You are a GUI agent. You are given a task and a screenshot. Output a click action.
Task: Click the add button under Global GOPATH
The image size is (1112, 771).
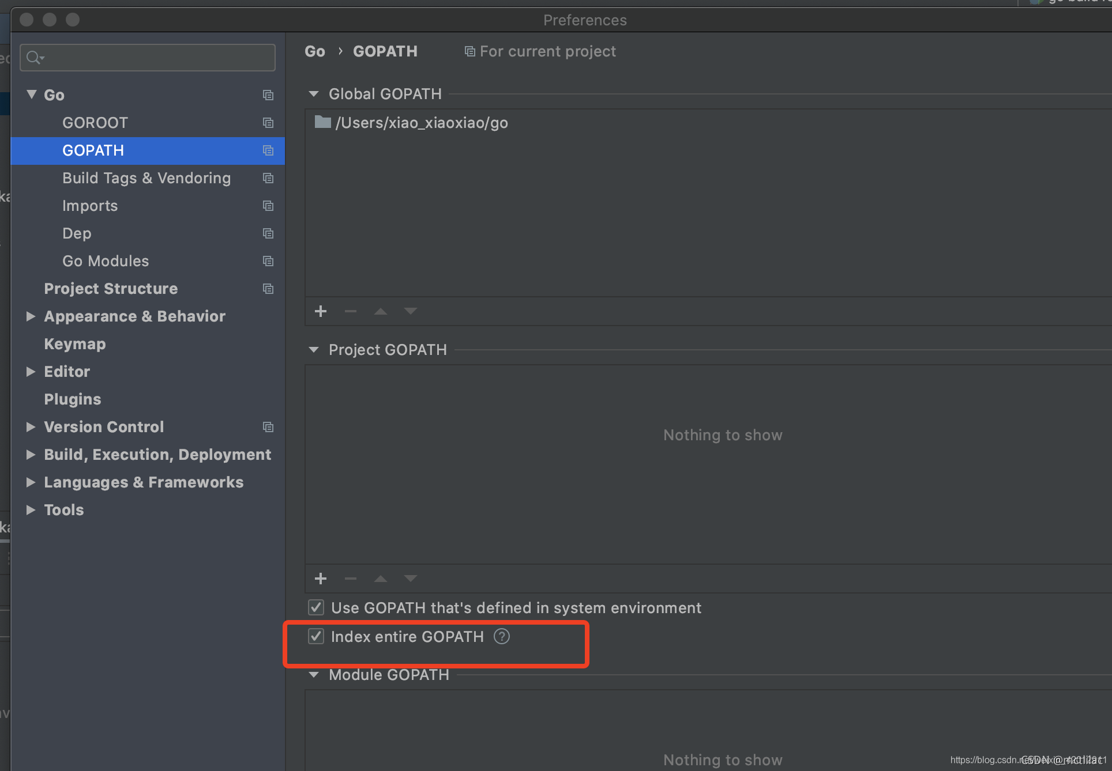[x=321, y=311]
